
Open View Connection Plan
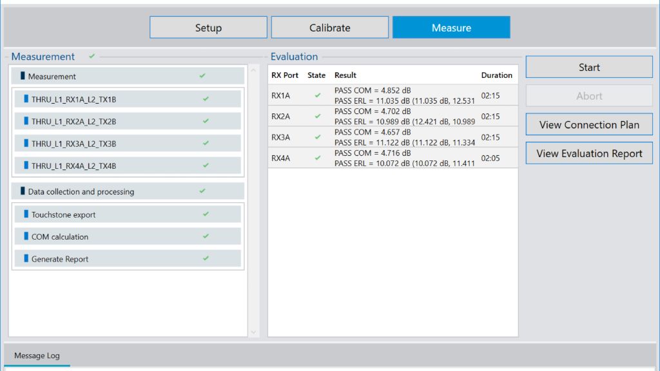coord(589,125)
